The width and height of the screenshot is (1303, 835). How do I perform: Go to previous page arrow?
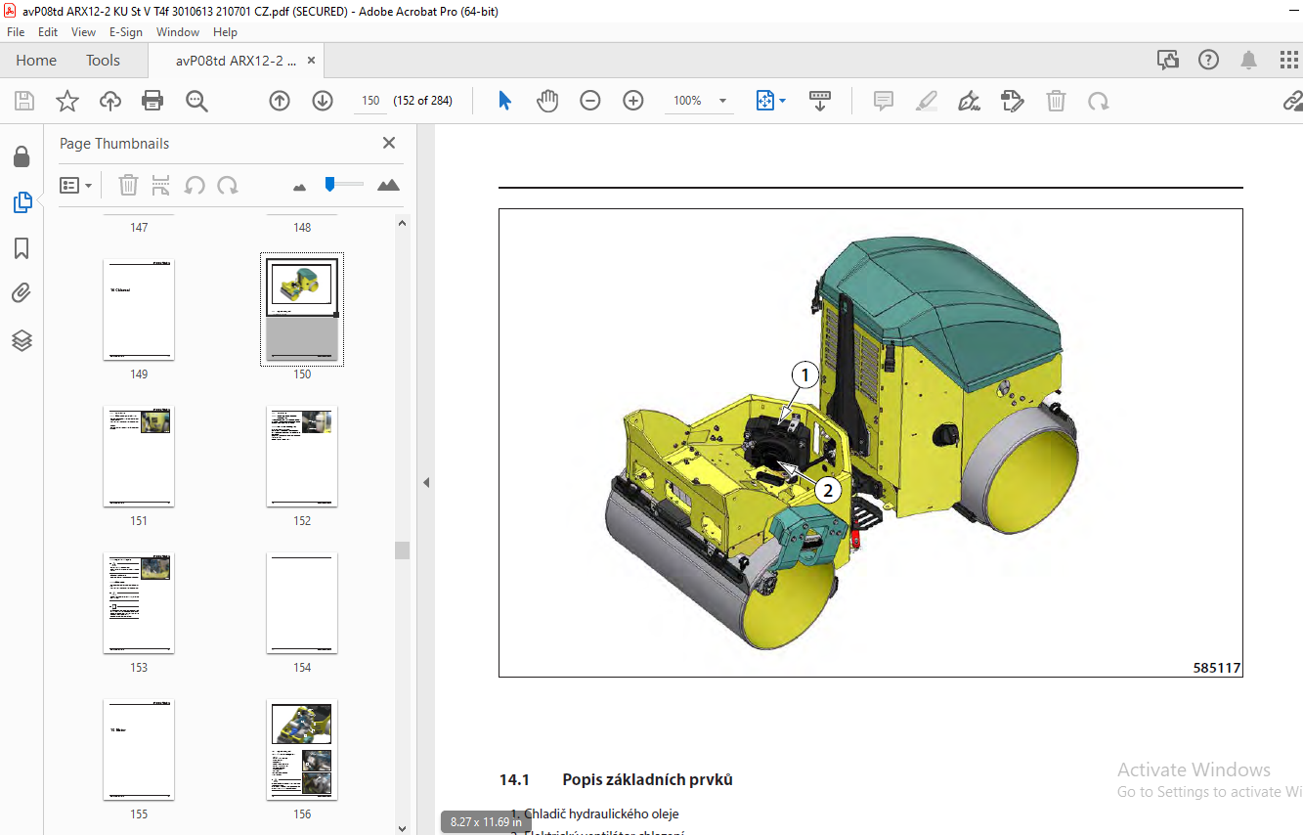(x=280, y=101)
